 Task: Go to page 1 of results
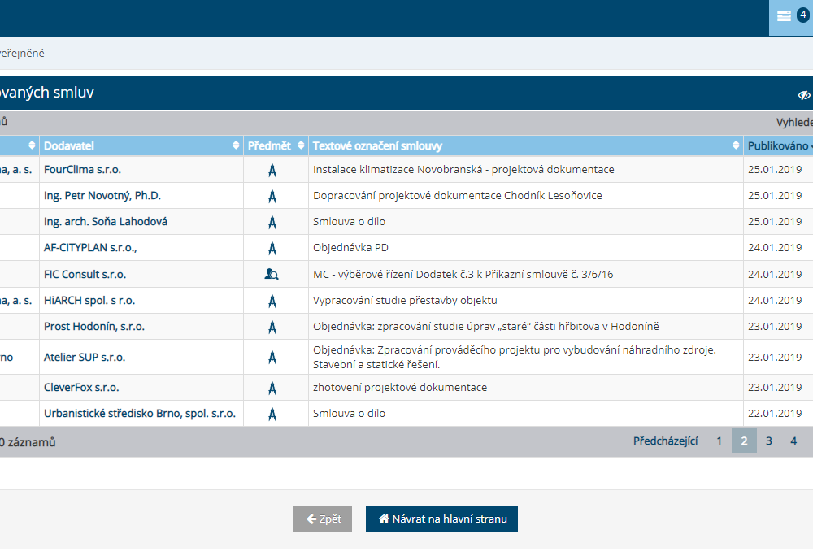tap(719, 441)
